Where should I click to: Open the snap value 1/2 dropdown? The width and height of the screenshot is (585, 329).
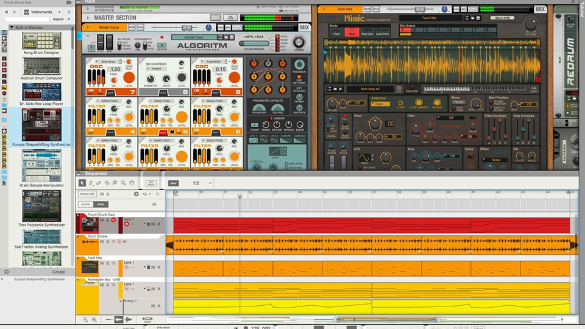[210, 183]
